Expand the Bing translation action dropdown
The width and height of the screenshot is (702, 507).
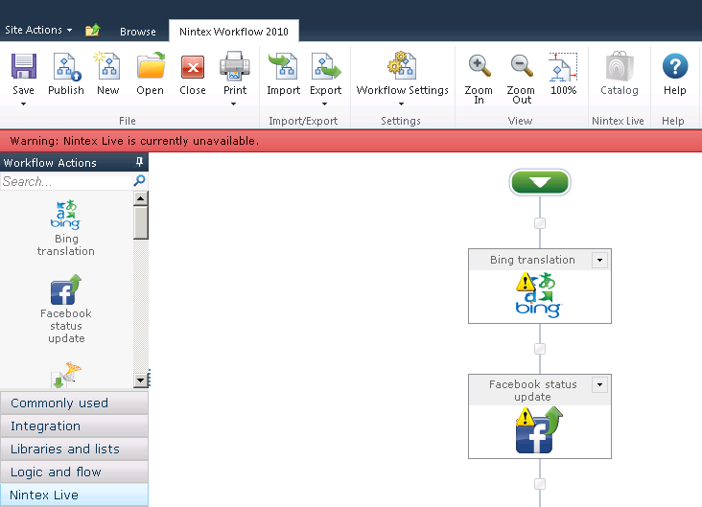pos(599,260)
